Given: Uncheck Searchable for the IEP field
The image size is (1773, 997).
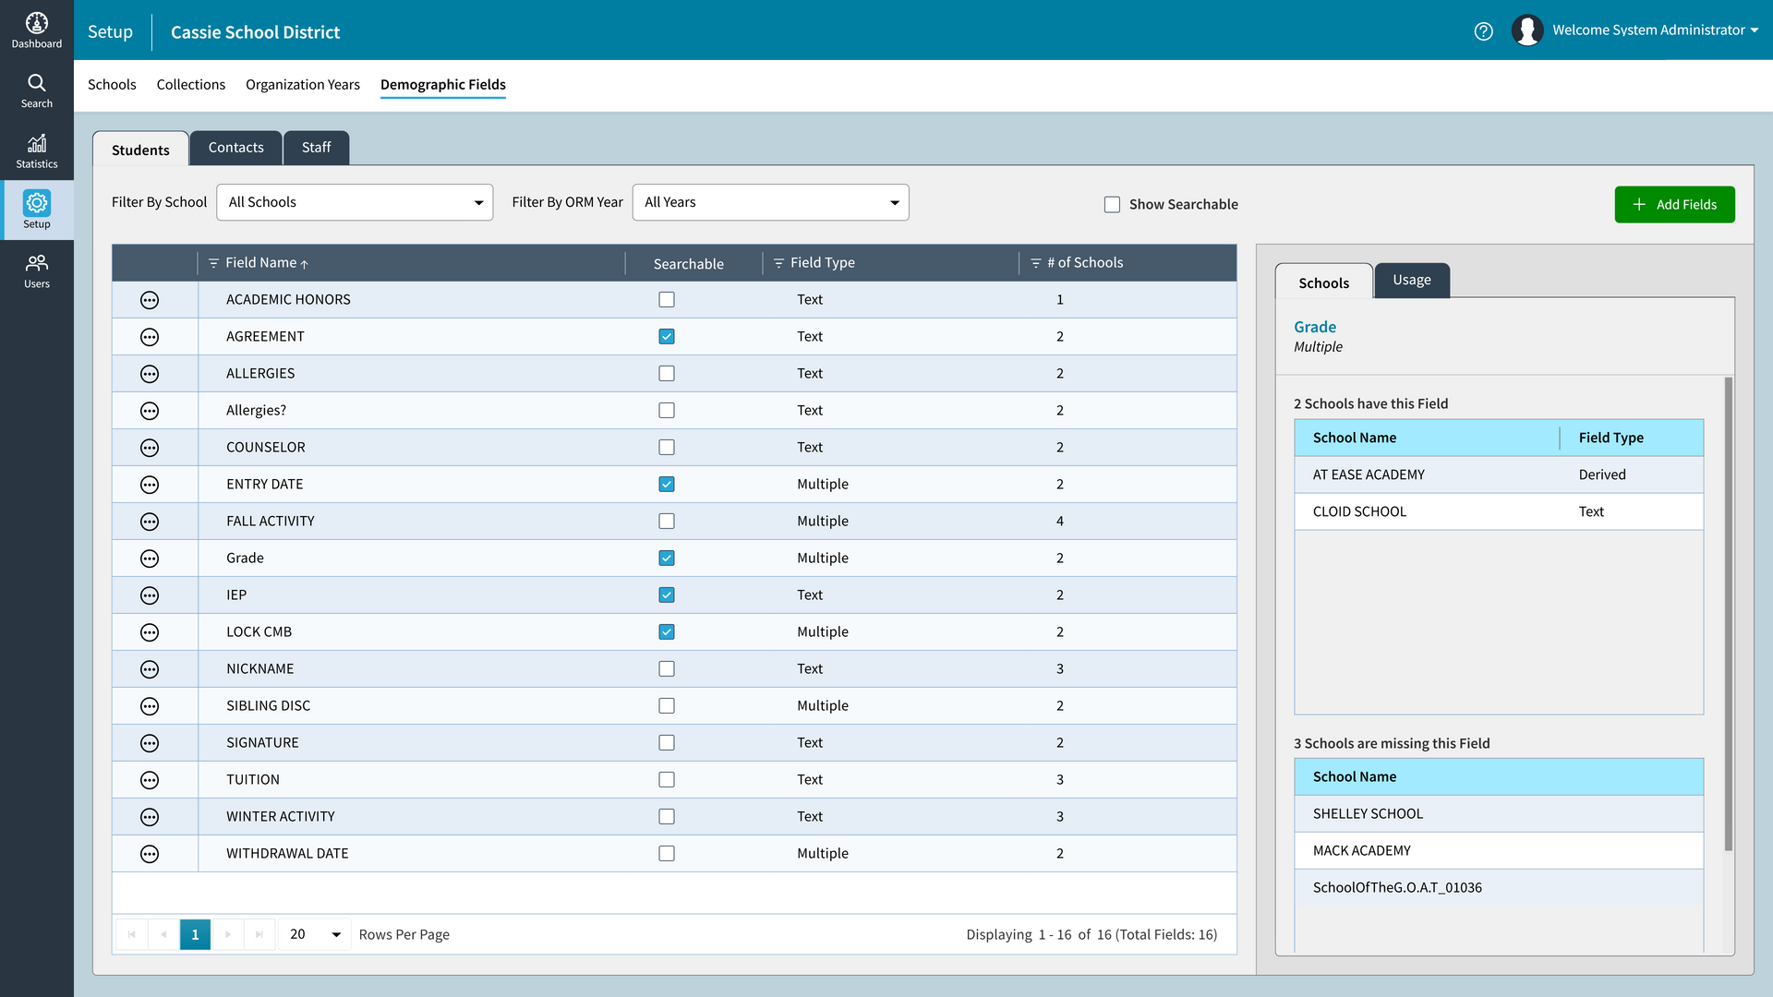Looking at the screenshot, I should click(x=667, y=595).
